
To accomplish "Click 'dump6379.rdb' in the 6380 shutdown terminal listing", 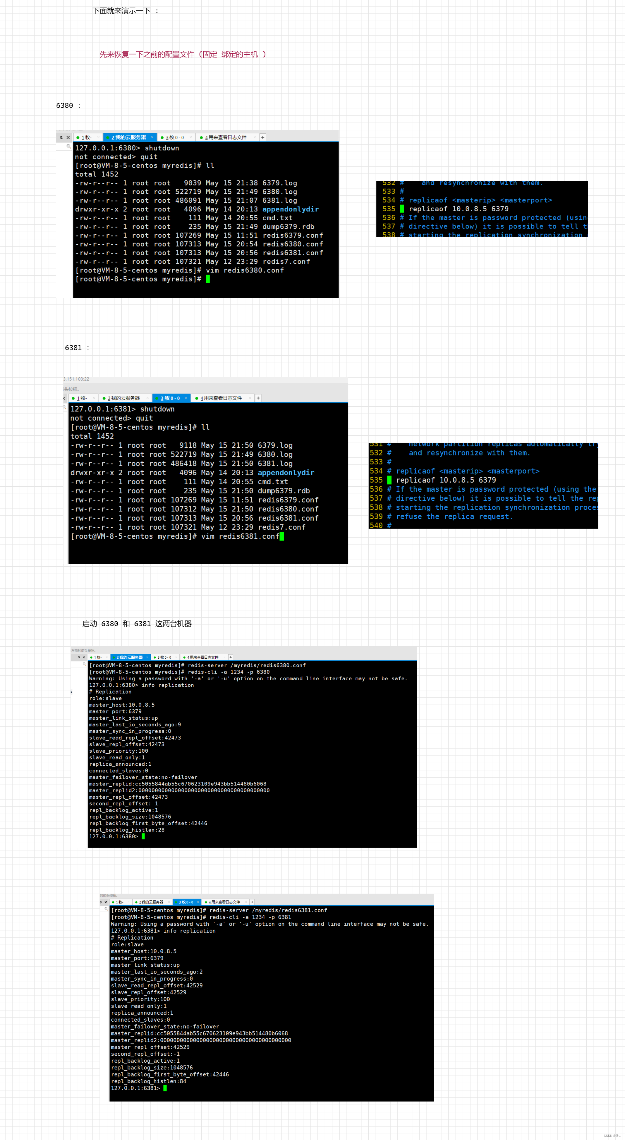I will (x=288, y=226).
